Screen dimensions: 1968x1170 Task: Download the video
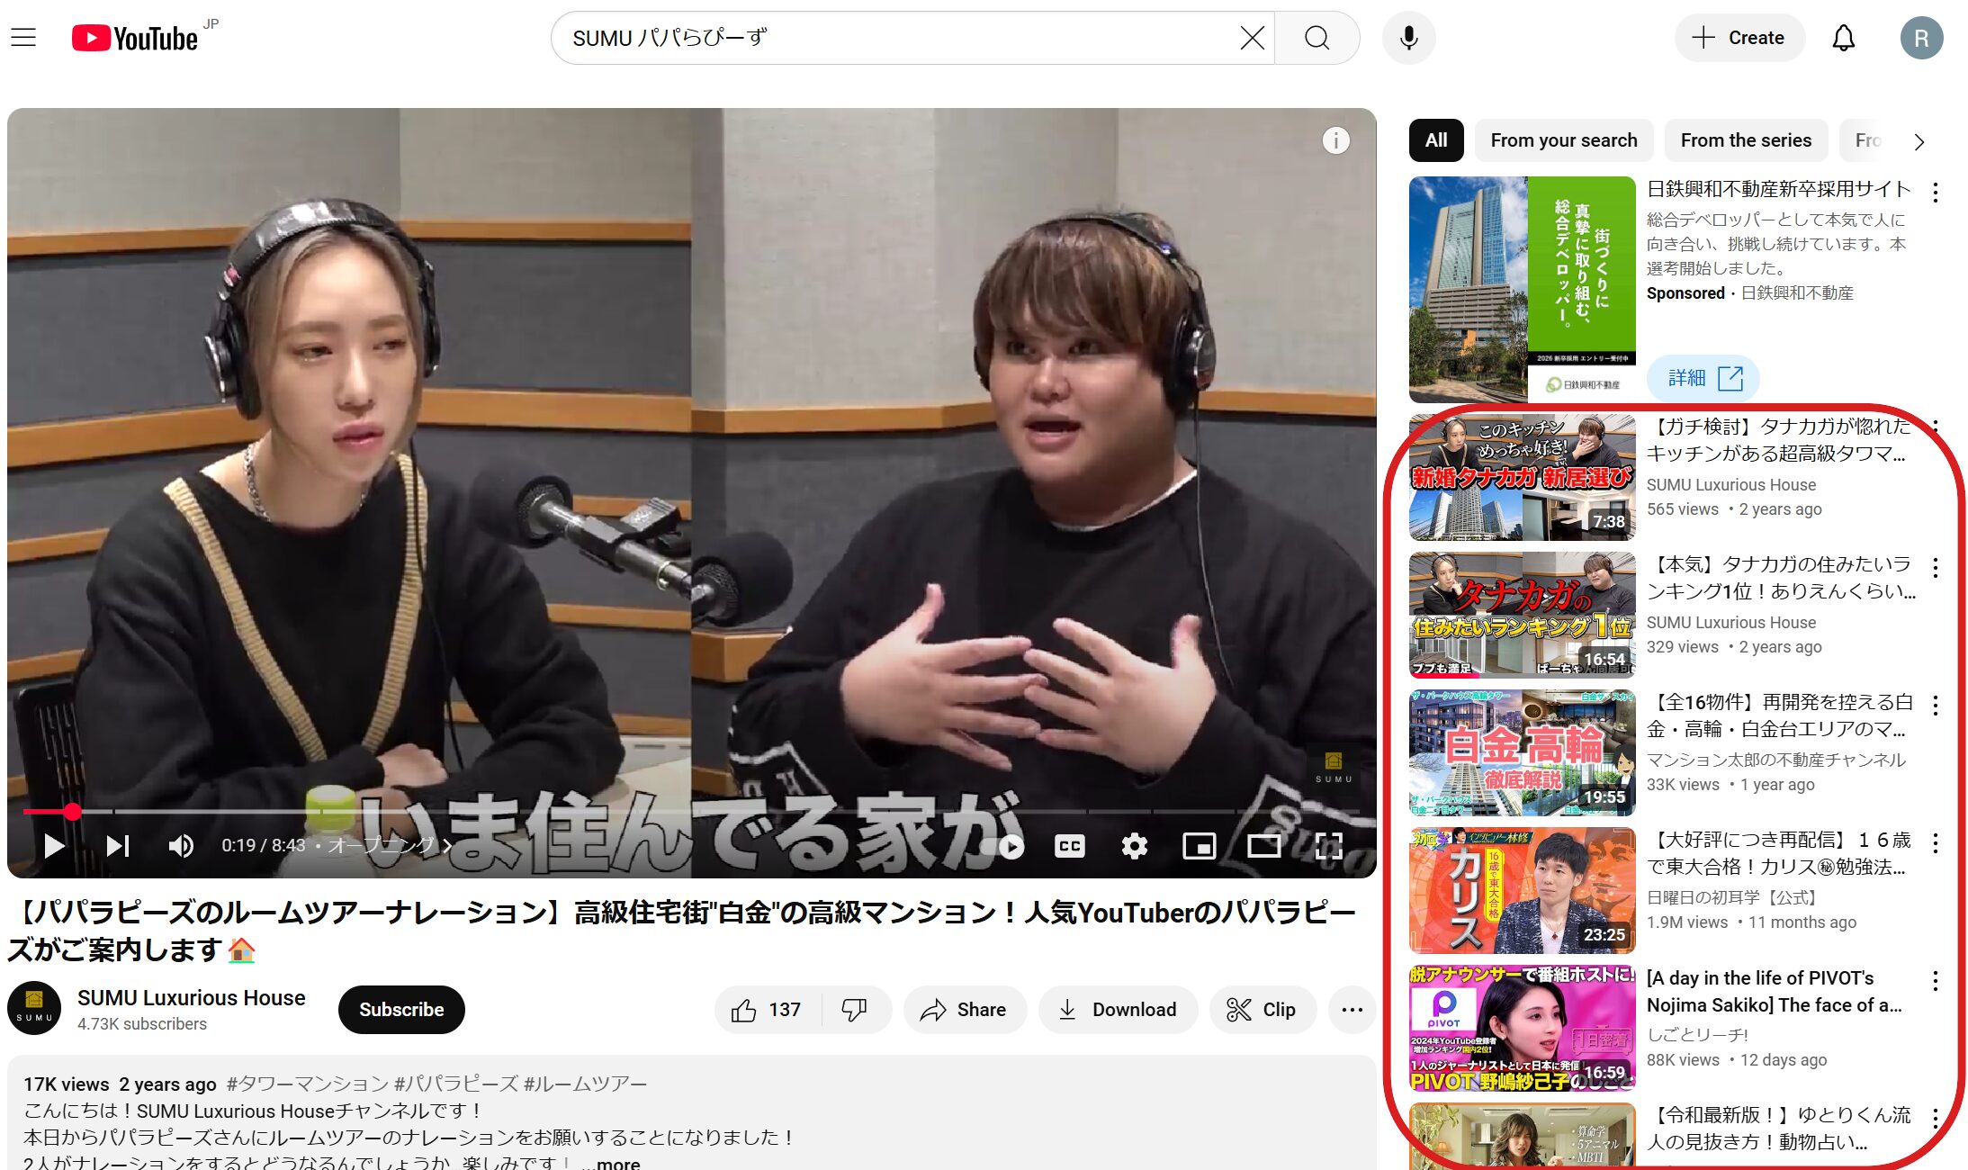(1118, 1010)
